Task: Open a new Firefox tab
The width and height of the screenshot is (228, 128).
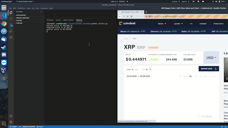Action: (x=146, y=12)
